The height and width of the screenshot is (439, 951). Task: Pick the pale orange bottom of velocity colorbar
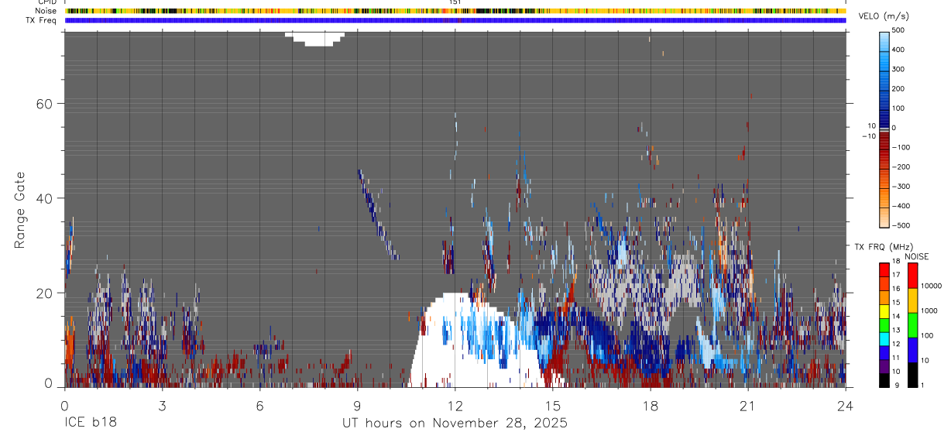pyautogui.click(x=884, y=217)
